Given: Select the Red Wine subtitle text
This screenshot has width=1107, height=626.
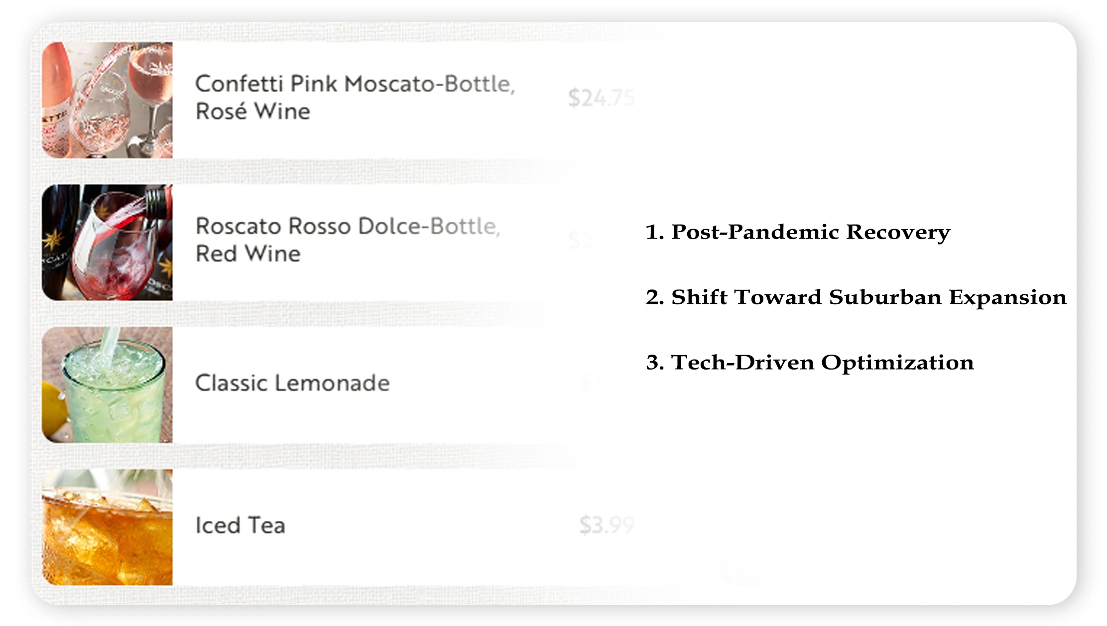Looking at the screenshot, I should click(248, 254).
